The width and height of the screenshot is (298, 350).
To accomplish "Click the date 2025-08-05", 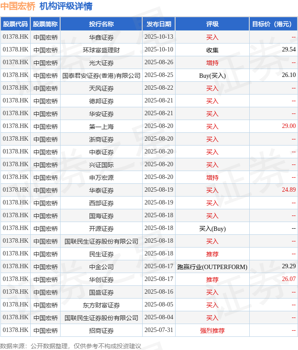I will (x=159, y=304).
